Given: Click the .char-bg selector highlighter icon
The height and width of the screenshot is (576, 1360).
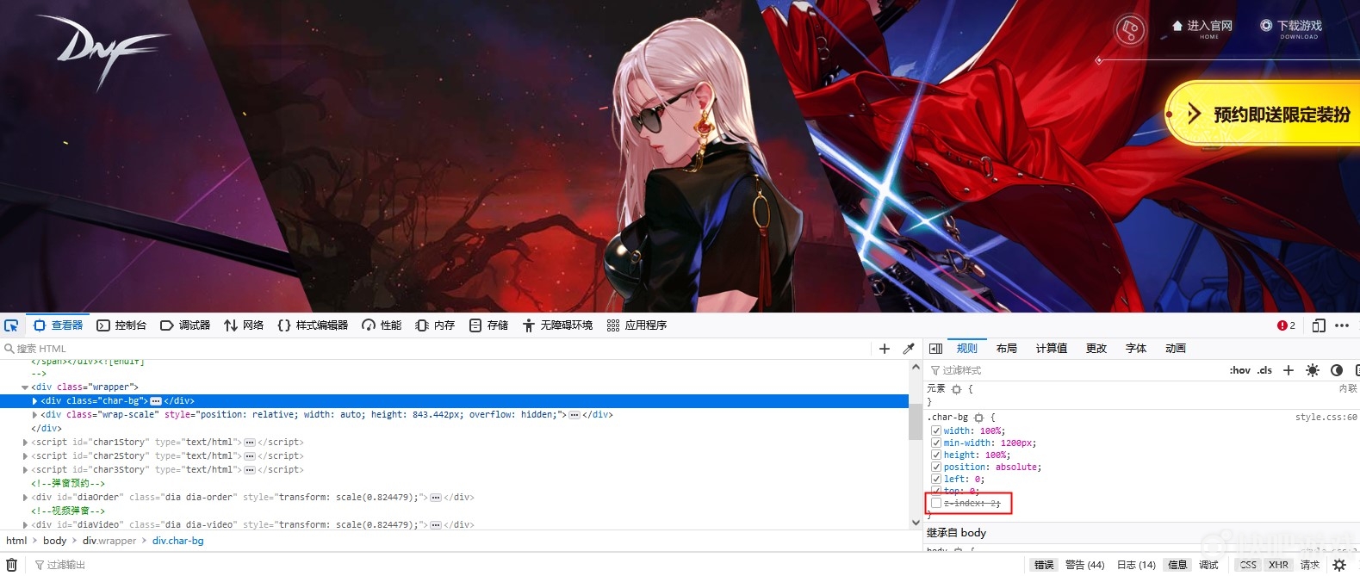Looking at the screenshot, I should coord(978,418).
